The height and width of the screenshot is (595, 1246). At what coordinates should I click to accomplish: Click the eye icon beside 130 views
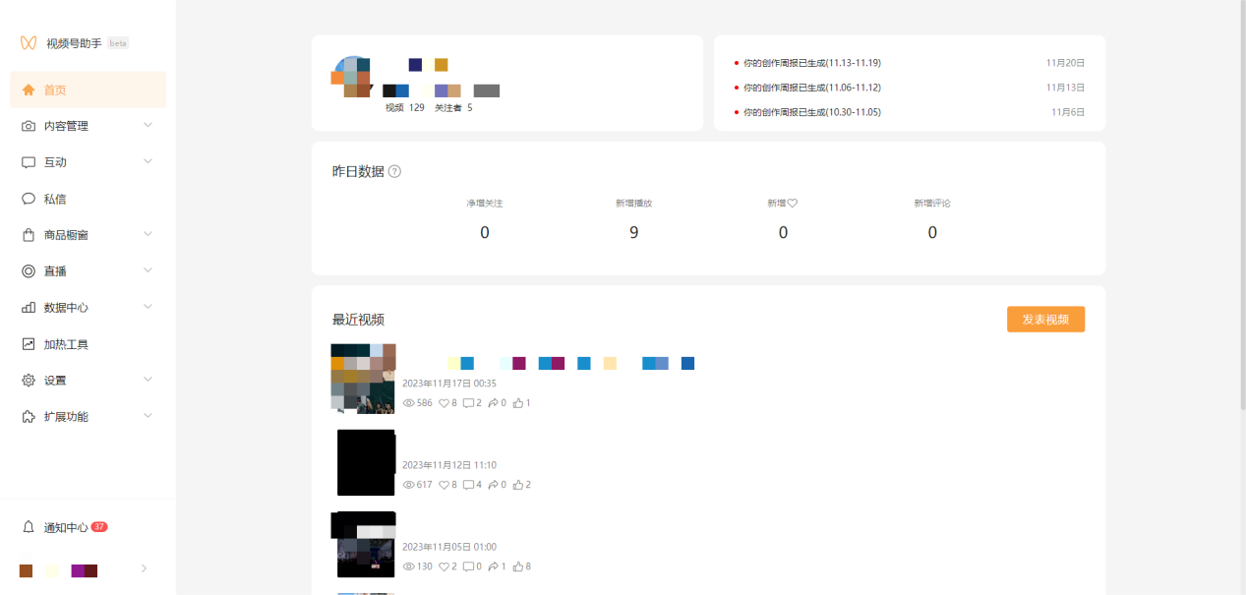(409, 566)
